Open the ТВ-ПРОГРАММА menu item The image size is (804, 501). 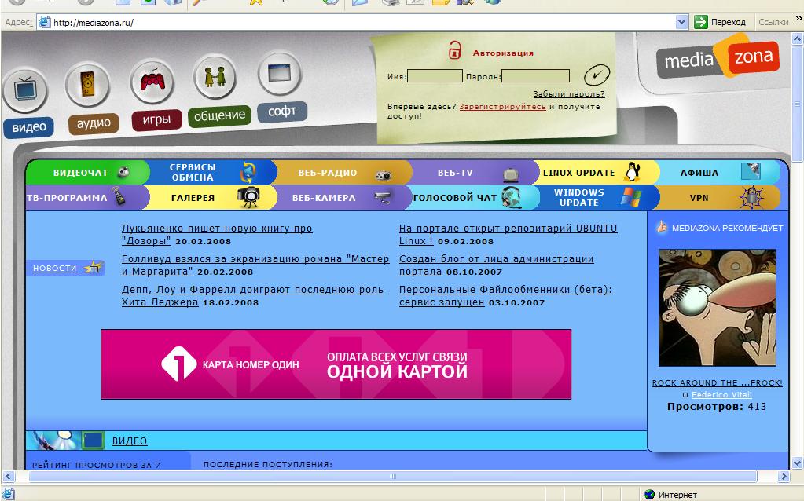[x=67, y=198]
